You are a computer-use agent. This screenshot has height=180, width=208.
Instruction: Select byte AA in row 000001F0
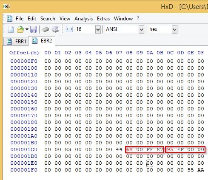[x=201, y=170]
